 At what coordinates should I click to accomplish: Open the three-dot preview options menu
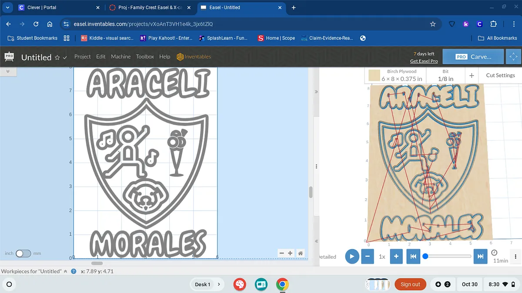coord(515,256)
